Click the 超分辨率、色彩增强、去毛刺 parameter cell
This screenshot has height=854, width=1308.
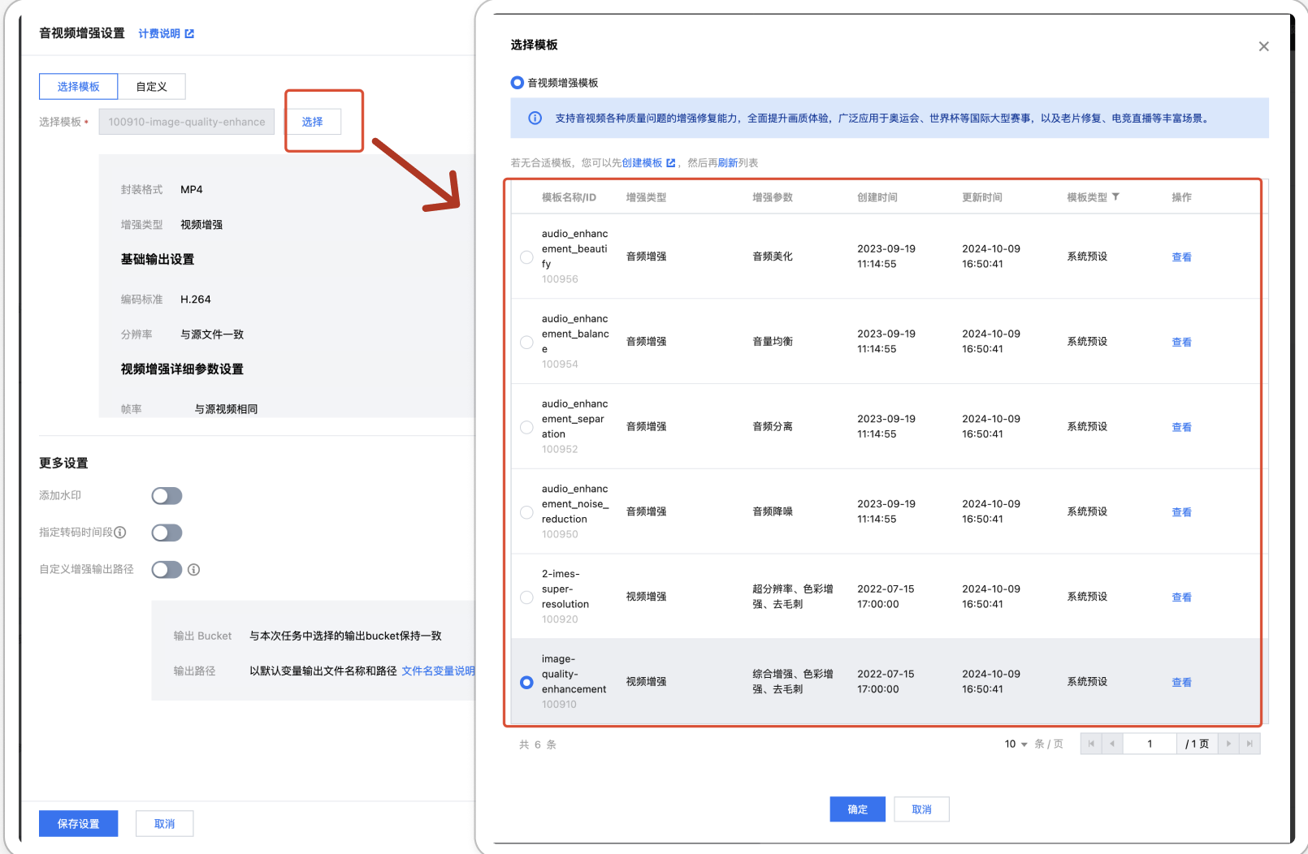coord(793,597)
